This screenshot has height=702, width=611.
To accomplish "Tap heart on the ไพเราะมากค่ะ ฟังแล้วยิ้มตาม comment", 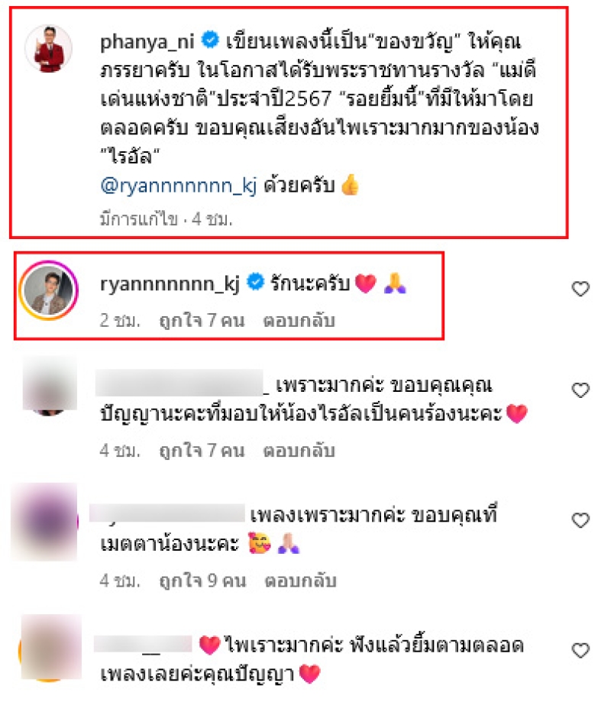I will (580, 650).
